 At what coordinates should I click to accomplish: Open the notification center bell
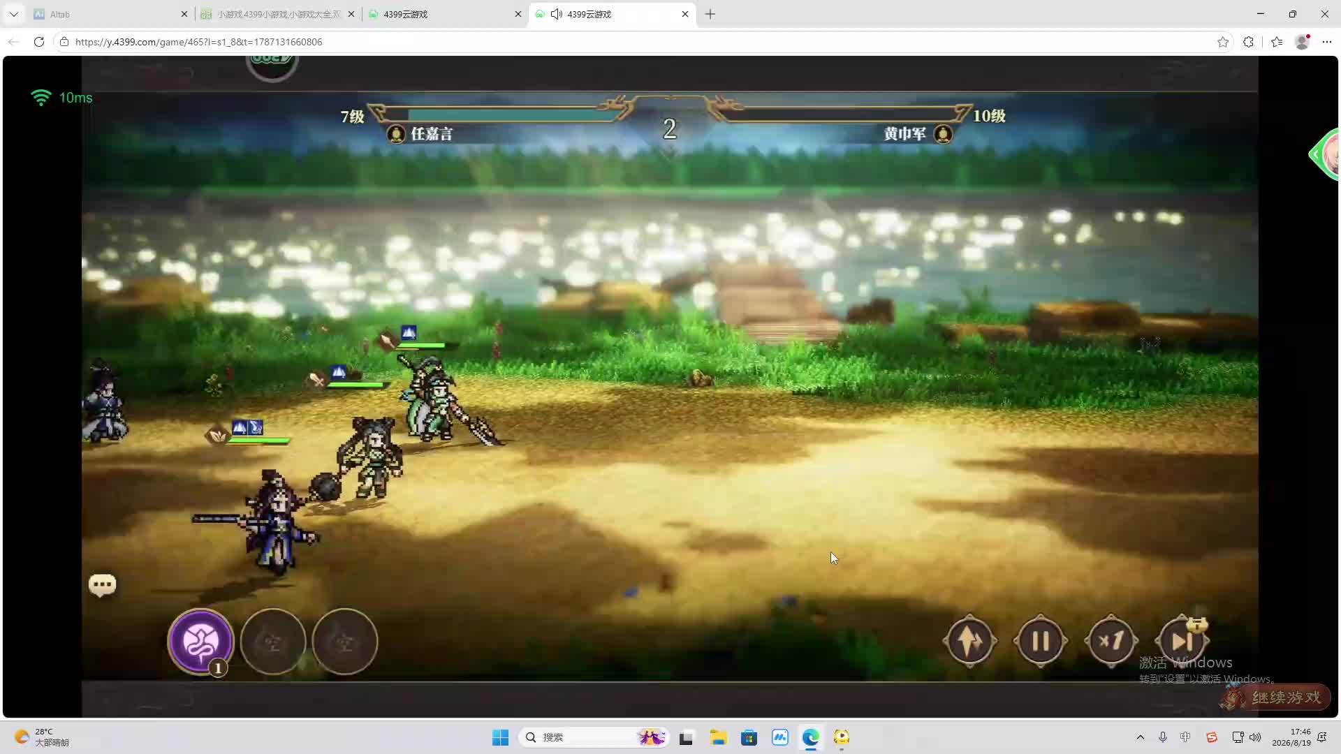pos(1322,737)
